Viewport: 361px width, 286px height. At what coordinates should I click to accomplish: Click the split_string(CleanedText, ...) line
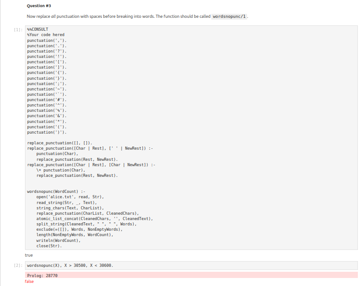[85, 224]
